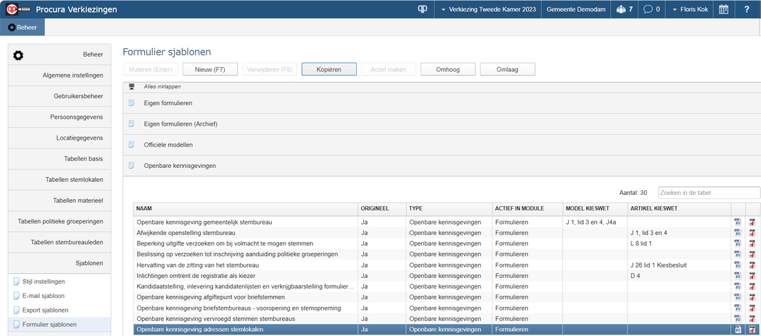761x336 pixels.
Task: Open PDF for afgiftepunt voor briefstemmen row
Action: click(x=752, y=297)
